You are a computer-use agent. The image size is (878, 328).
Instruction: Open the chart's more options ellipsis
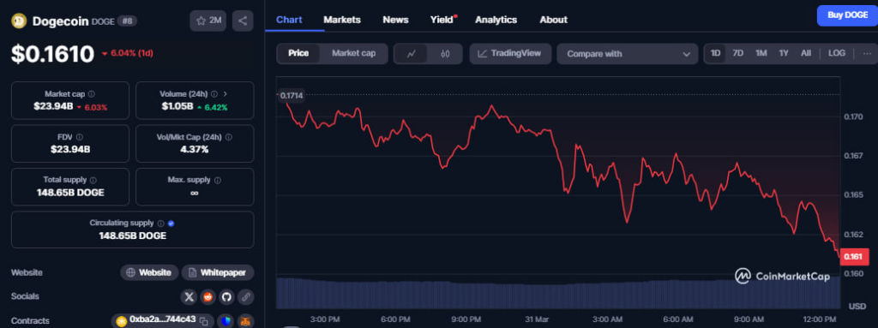point(867,54)
